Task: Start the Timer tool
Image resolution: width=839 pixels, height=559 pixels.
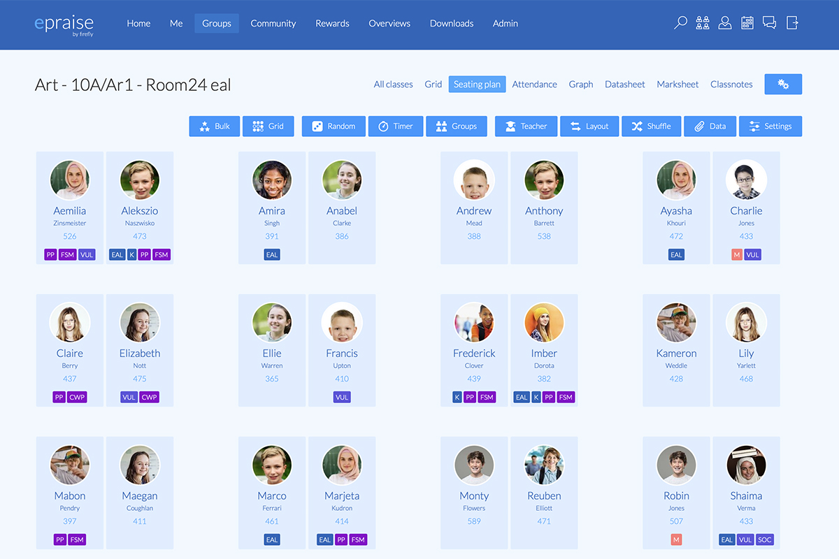Action: pos(396,126)
